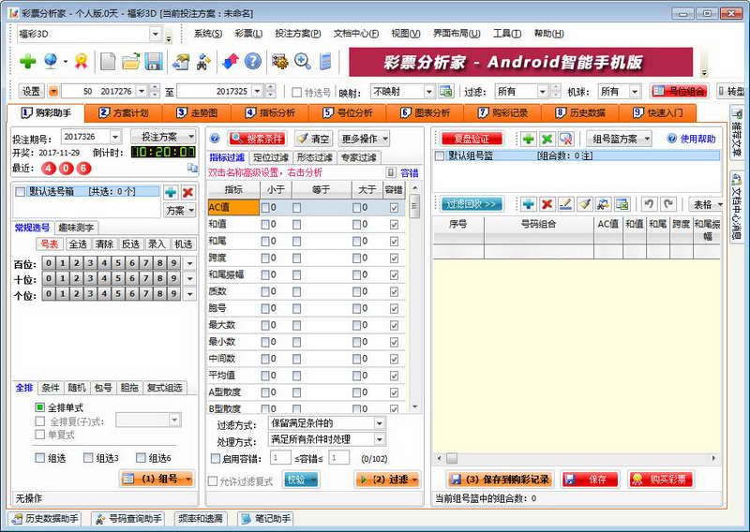750x532 pixels.
Task: Open the 过滤方式 保留满足条件的 dropdown
Action: click(380, 423)
